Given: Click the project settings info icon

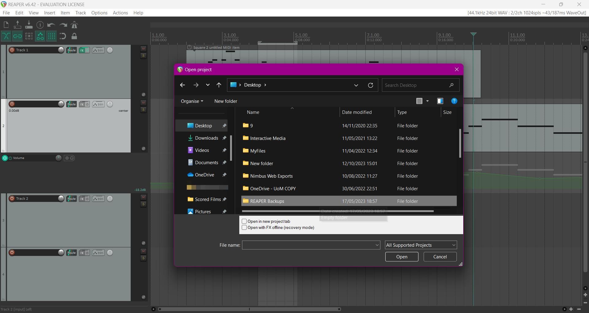Looking at the screenshot, I should (x=40, y=25).
